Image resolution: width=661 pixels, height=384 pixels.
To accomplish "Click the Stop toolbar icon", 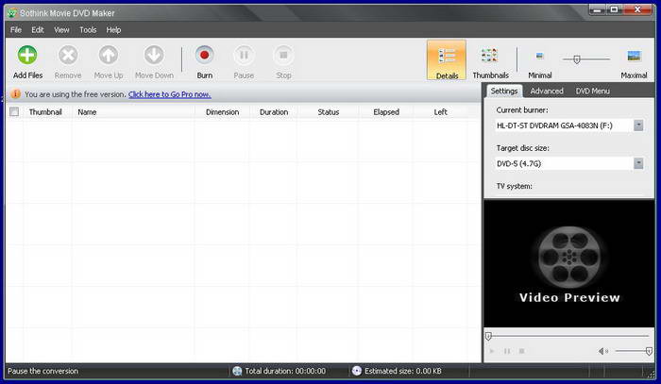I will [283, 55].
